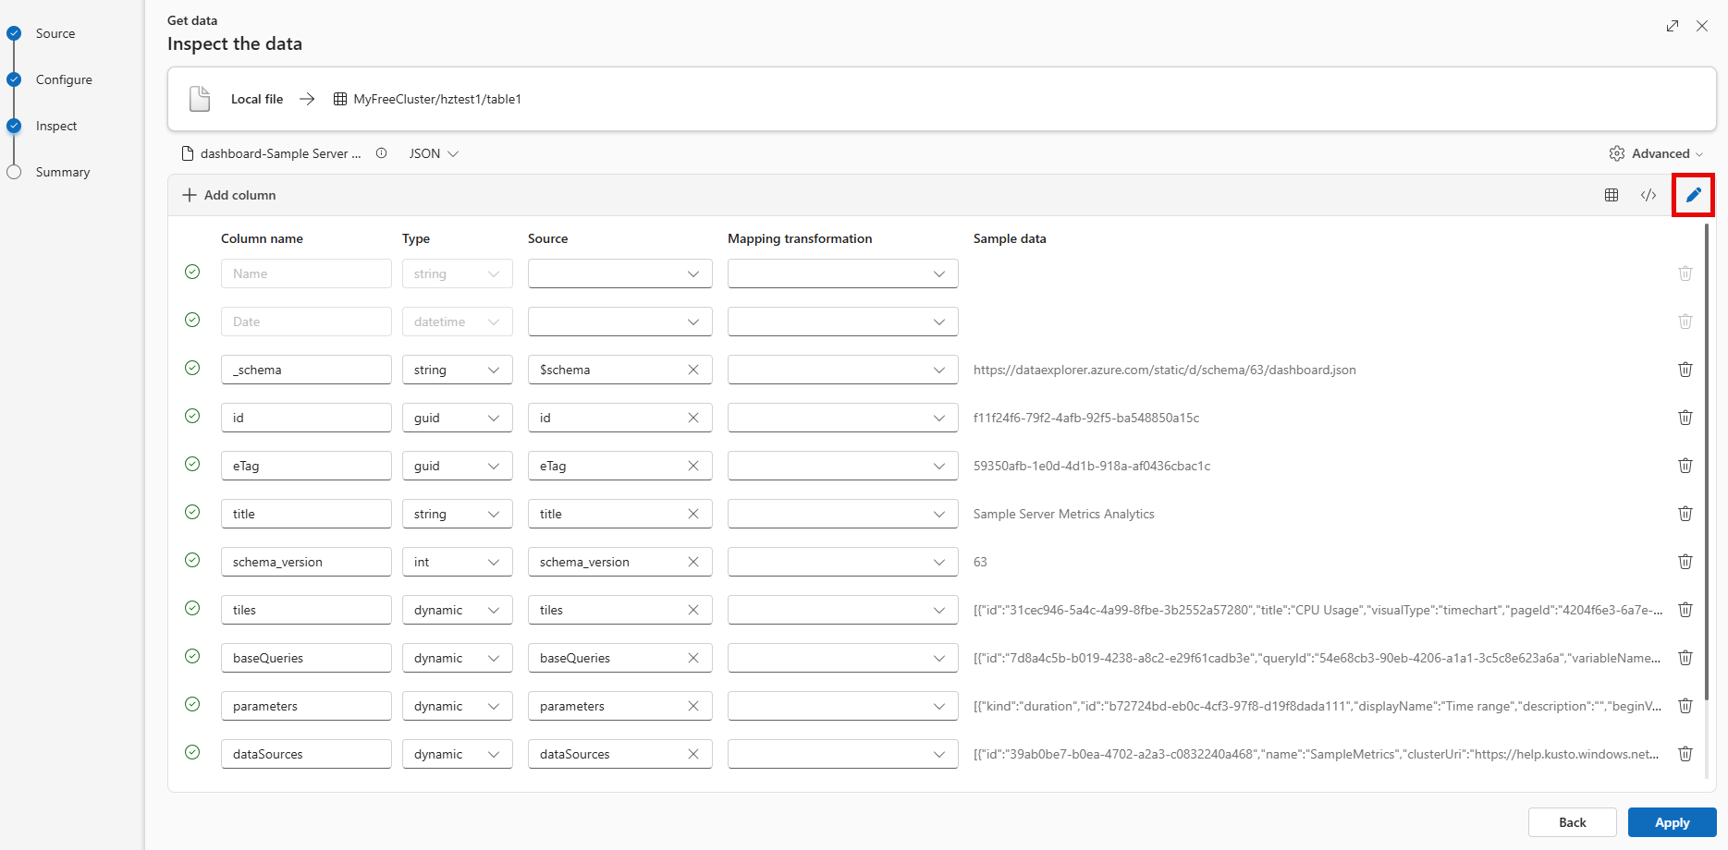Remove the dataSources column
The image size is (1728, 850).
click(1685, 754)
